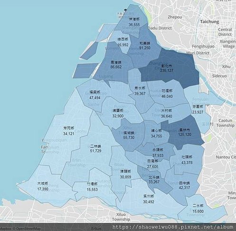Select the region labeled 51,729
Screen dimensions: 236x231
[95, 149]
